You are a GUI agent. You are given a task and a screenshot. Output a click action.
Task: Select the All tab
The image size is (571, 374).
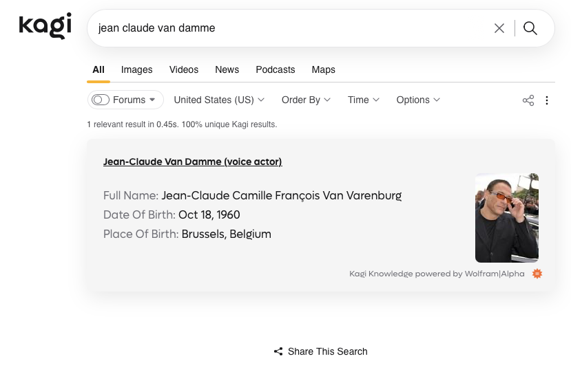point(98,70)
